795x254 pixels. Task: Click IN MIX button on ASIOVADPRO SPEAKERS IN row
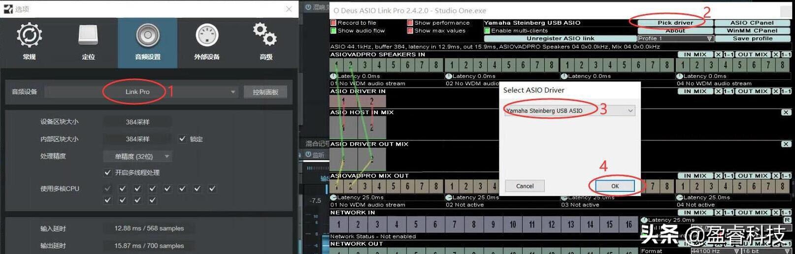695,55
